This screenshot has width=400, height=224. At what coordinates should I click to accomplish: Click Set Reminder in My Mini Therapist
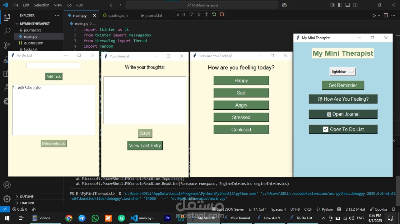[x=343, y=85]
